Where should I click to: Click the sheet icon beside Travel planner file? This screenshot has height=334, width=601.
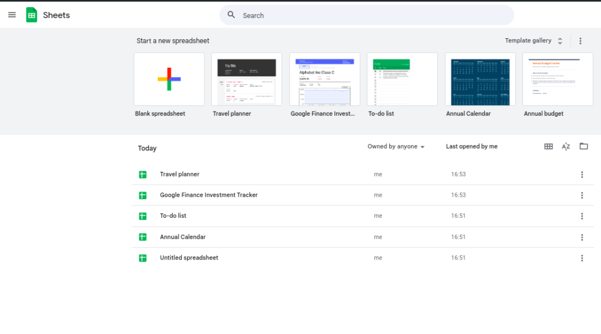[x=143, y=174]
